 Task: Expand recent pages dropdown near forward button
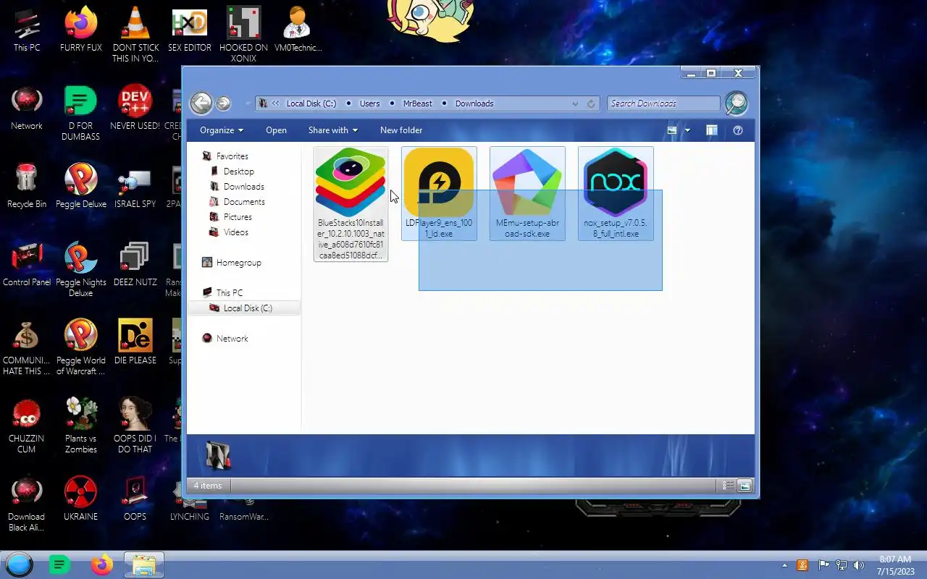(246, 103)
